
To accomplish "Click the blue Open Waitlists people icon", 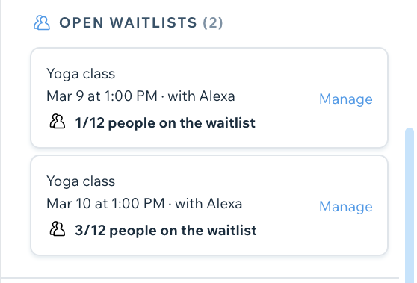I will coord(42,23).
